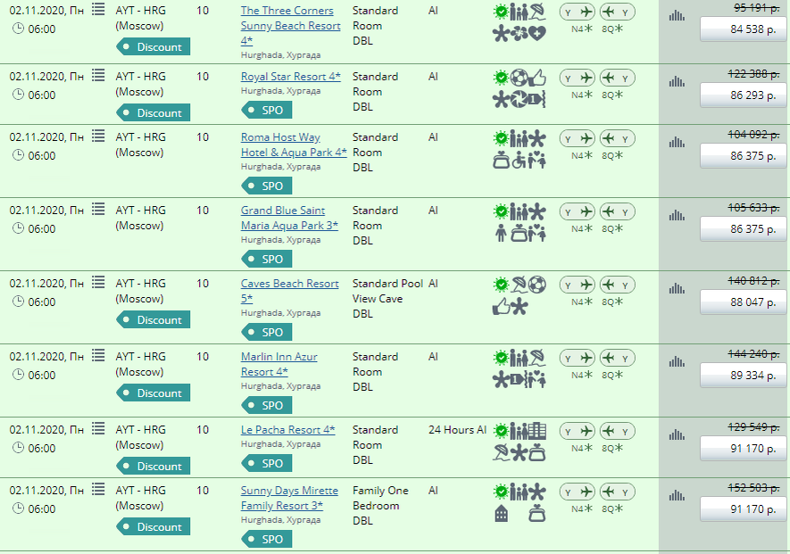This screenshot has height=554, width=790.
Task: Open the list details icon for Le Pacha row
Action: 98,428
